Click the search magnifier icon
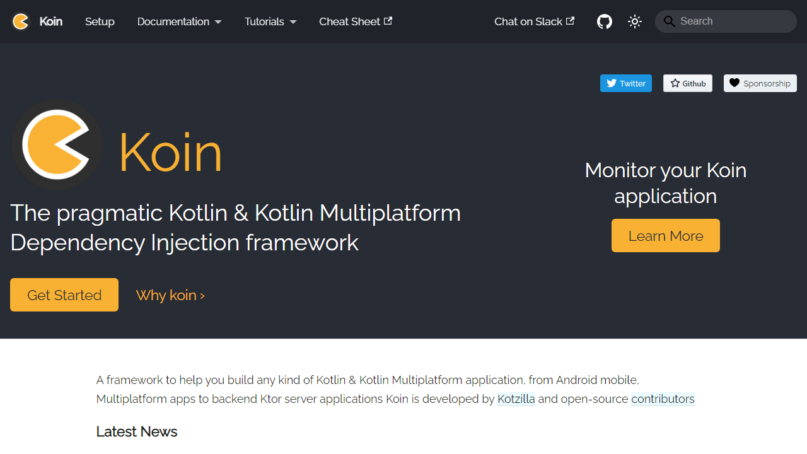The image size is (807, 454). (670, 21)
